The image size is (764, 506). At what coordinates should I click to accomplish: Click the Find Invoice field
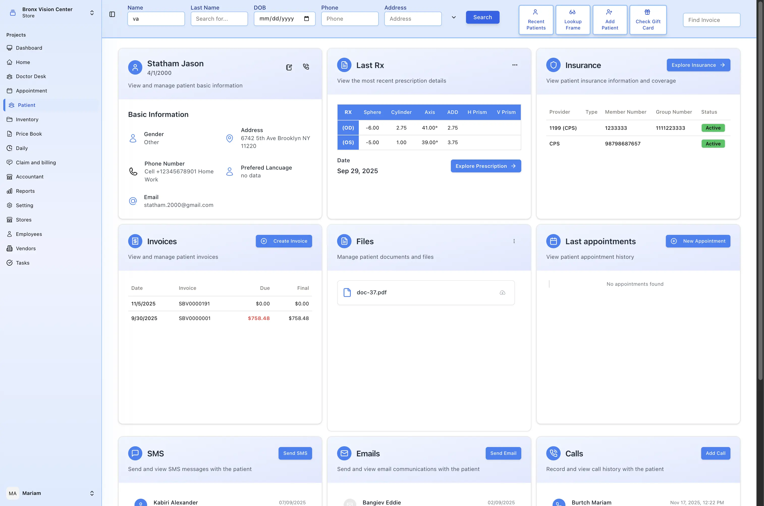click(x=711, y=20)
